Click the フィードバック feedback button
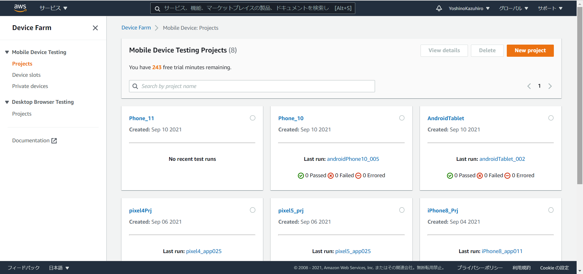This screenshot has height=274, width=583. (x=24, y=268)
